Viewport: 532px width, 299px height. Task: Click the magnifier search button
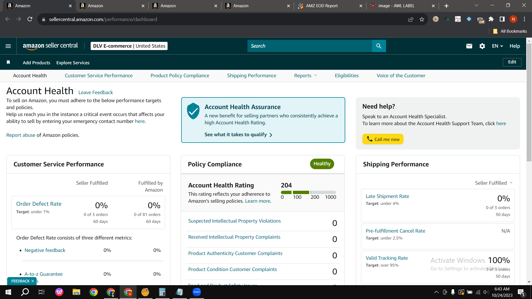tap(379, 46)
